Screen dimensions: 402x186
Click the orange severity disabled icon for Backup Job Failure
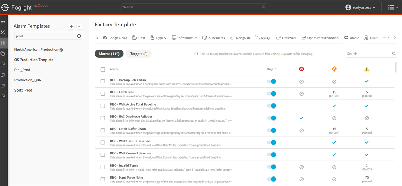334,82
